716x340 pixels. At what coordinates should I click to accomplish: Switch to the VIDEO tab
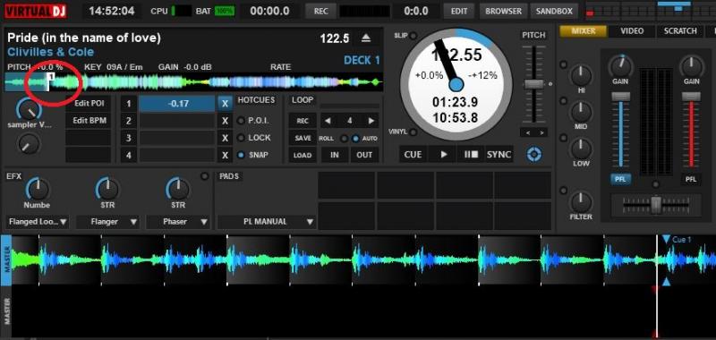[632, 31]
